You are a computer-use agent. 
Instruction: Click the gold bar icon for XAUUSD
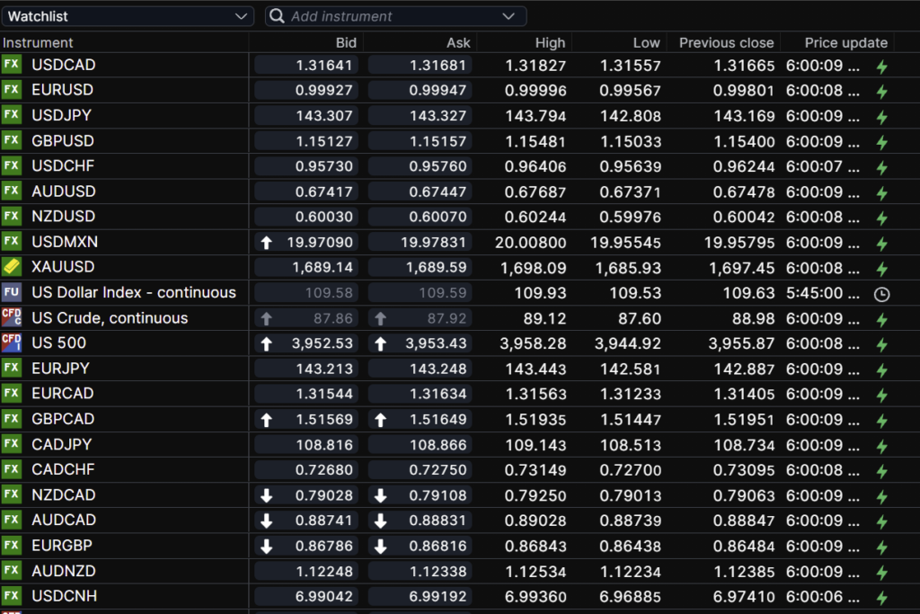tap(12, 267)
